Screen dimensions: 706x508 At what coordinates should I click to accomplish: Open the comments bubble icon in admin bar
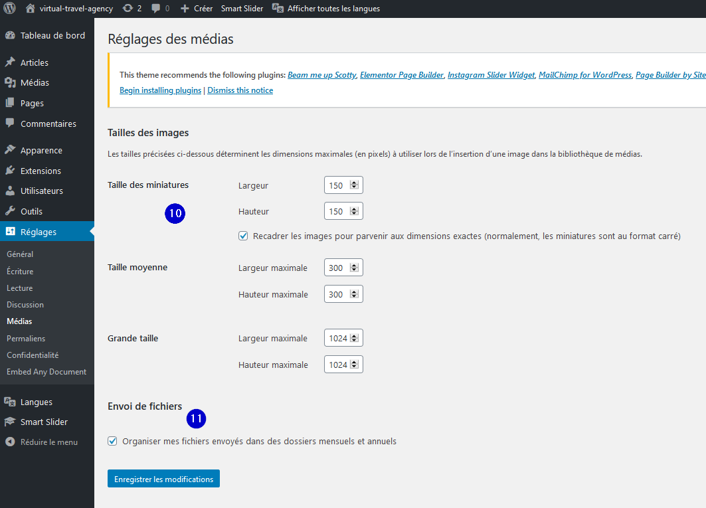pos(155,8)
